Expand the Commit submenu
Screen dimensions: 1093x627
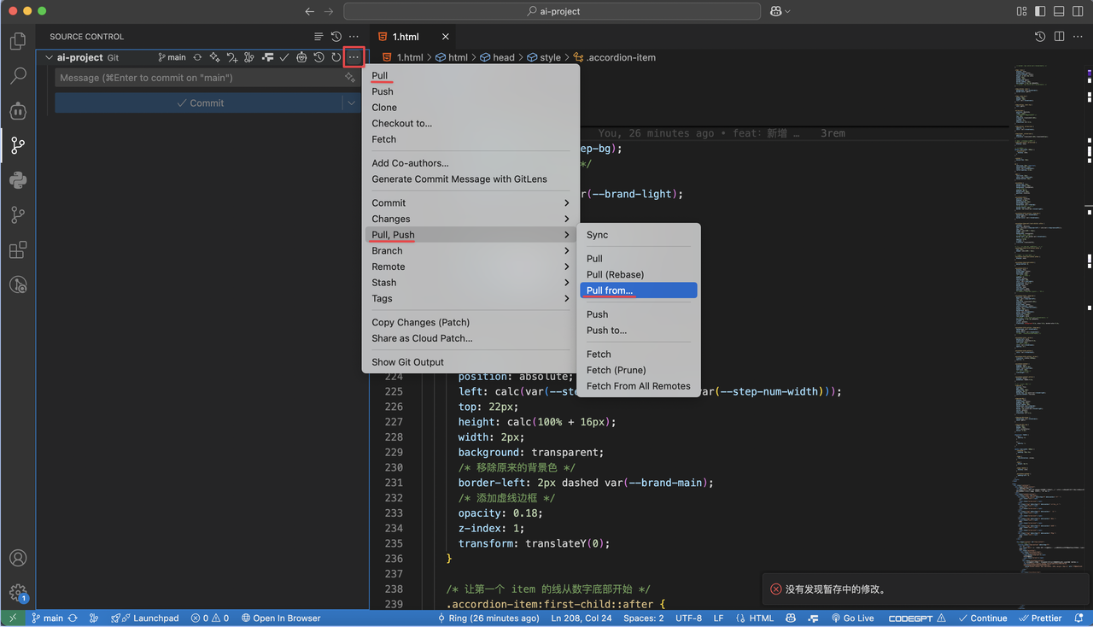click(471, 203)
